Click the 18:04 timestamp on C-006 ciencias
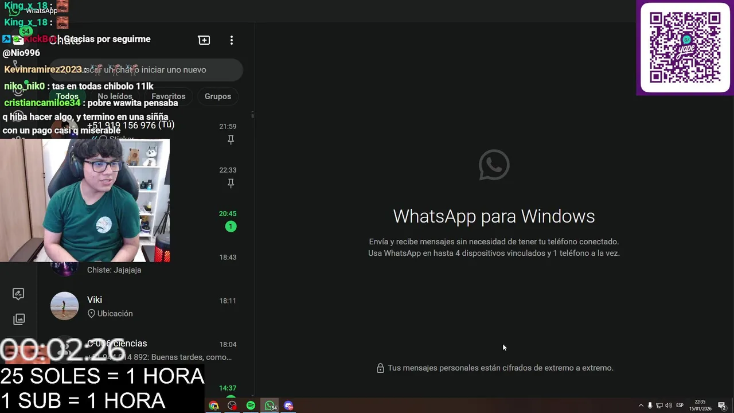 228,344
